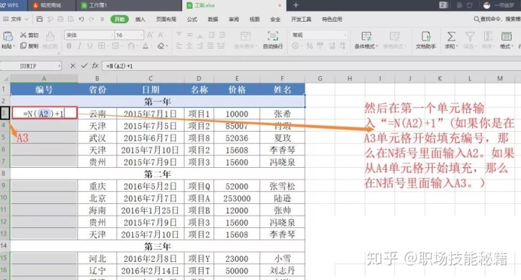Image resolution: width=521 pixels, height=280 pixels.
Task: Open the Insert (插入) ribbon tab
Action: pos(140,20)
